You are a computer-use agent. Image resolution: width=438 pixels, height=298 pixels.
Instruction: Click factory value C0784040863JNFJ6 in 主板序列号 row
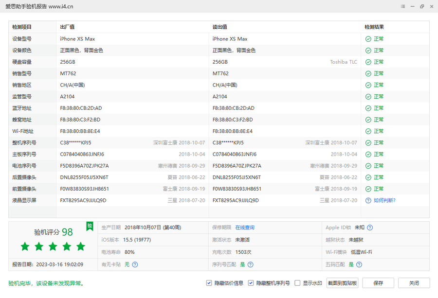click(x=82, y=154)
